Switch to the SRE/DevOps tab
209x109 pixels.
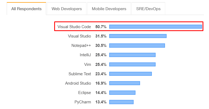coord(148,9)
